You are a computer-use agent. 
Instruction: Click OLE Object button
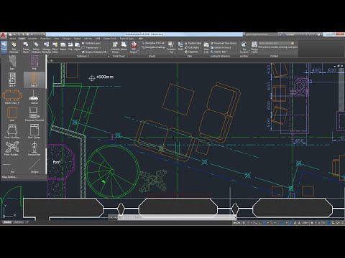pos(192,47)
